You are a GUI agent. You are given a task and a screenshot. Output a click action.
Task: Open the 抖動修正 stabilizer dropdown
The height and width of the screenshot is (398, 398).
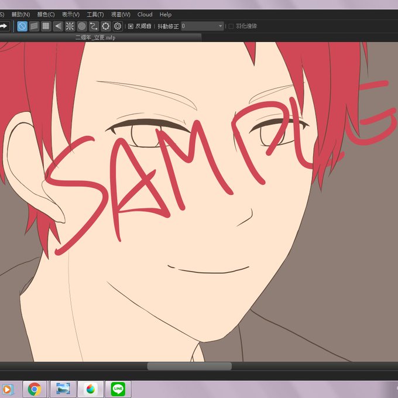point(203,26)
